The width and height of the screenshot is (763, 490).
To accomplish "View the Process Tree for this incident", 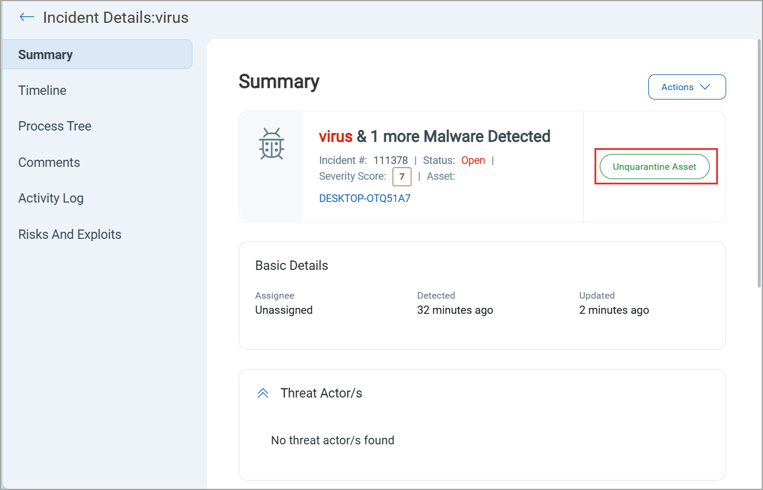I will 55,126.
